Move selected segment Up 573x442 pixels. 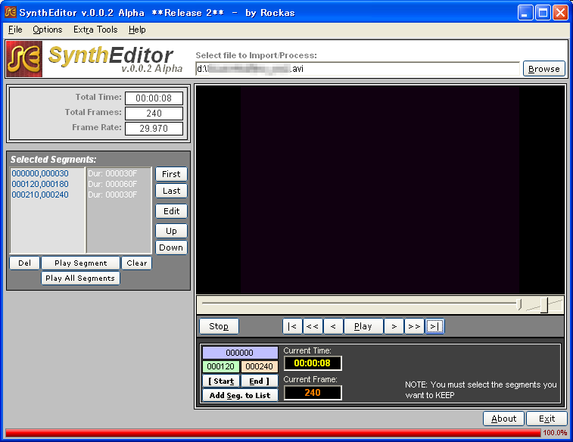(x=171, y=231)
